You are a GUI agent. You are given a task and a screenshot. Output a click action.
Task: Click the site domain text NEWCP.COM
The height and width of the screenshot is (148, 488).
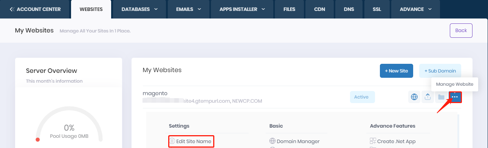[248, 101]
